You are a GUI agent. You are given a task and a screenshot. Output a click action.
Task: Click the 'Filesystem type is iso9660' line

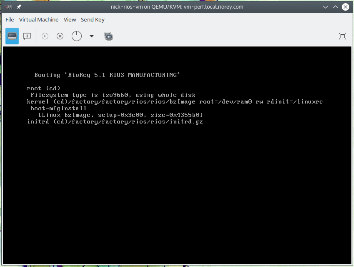click(x=113, y=95)
